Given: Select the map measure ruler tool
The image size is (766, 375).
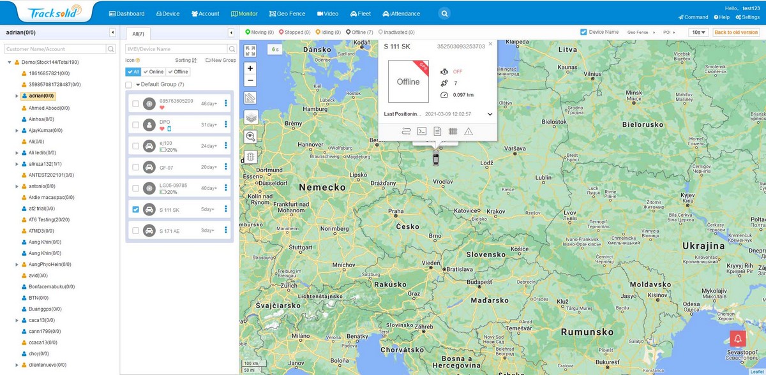Looking at the screenshot, I should pyautogui.click(x=250, y=98).
